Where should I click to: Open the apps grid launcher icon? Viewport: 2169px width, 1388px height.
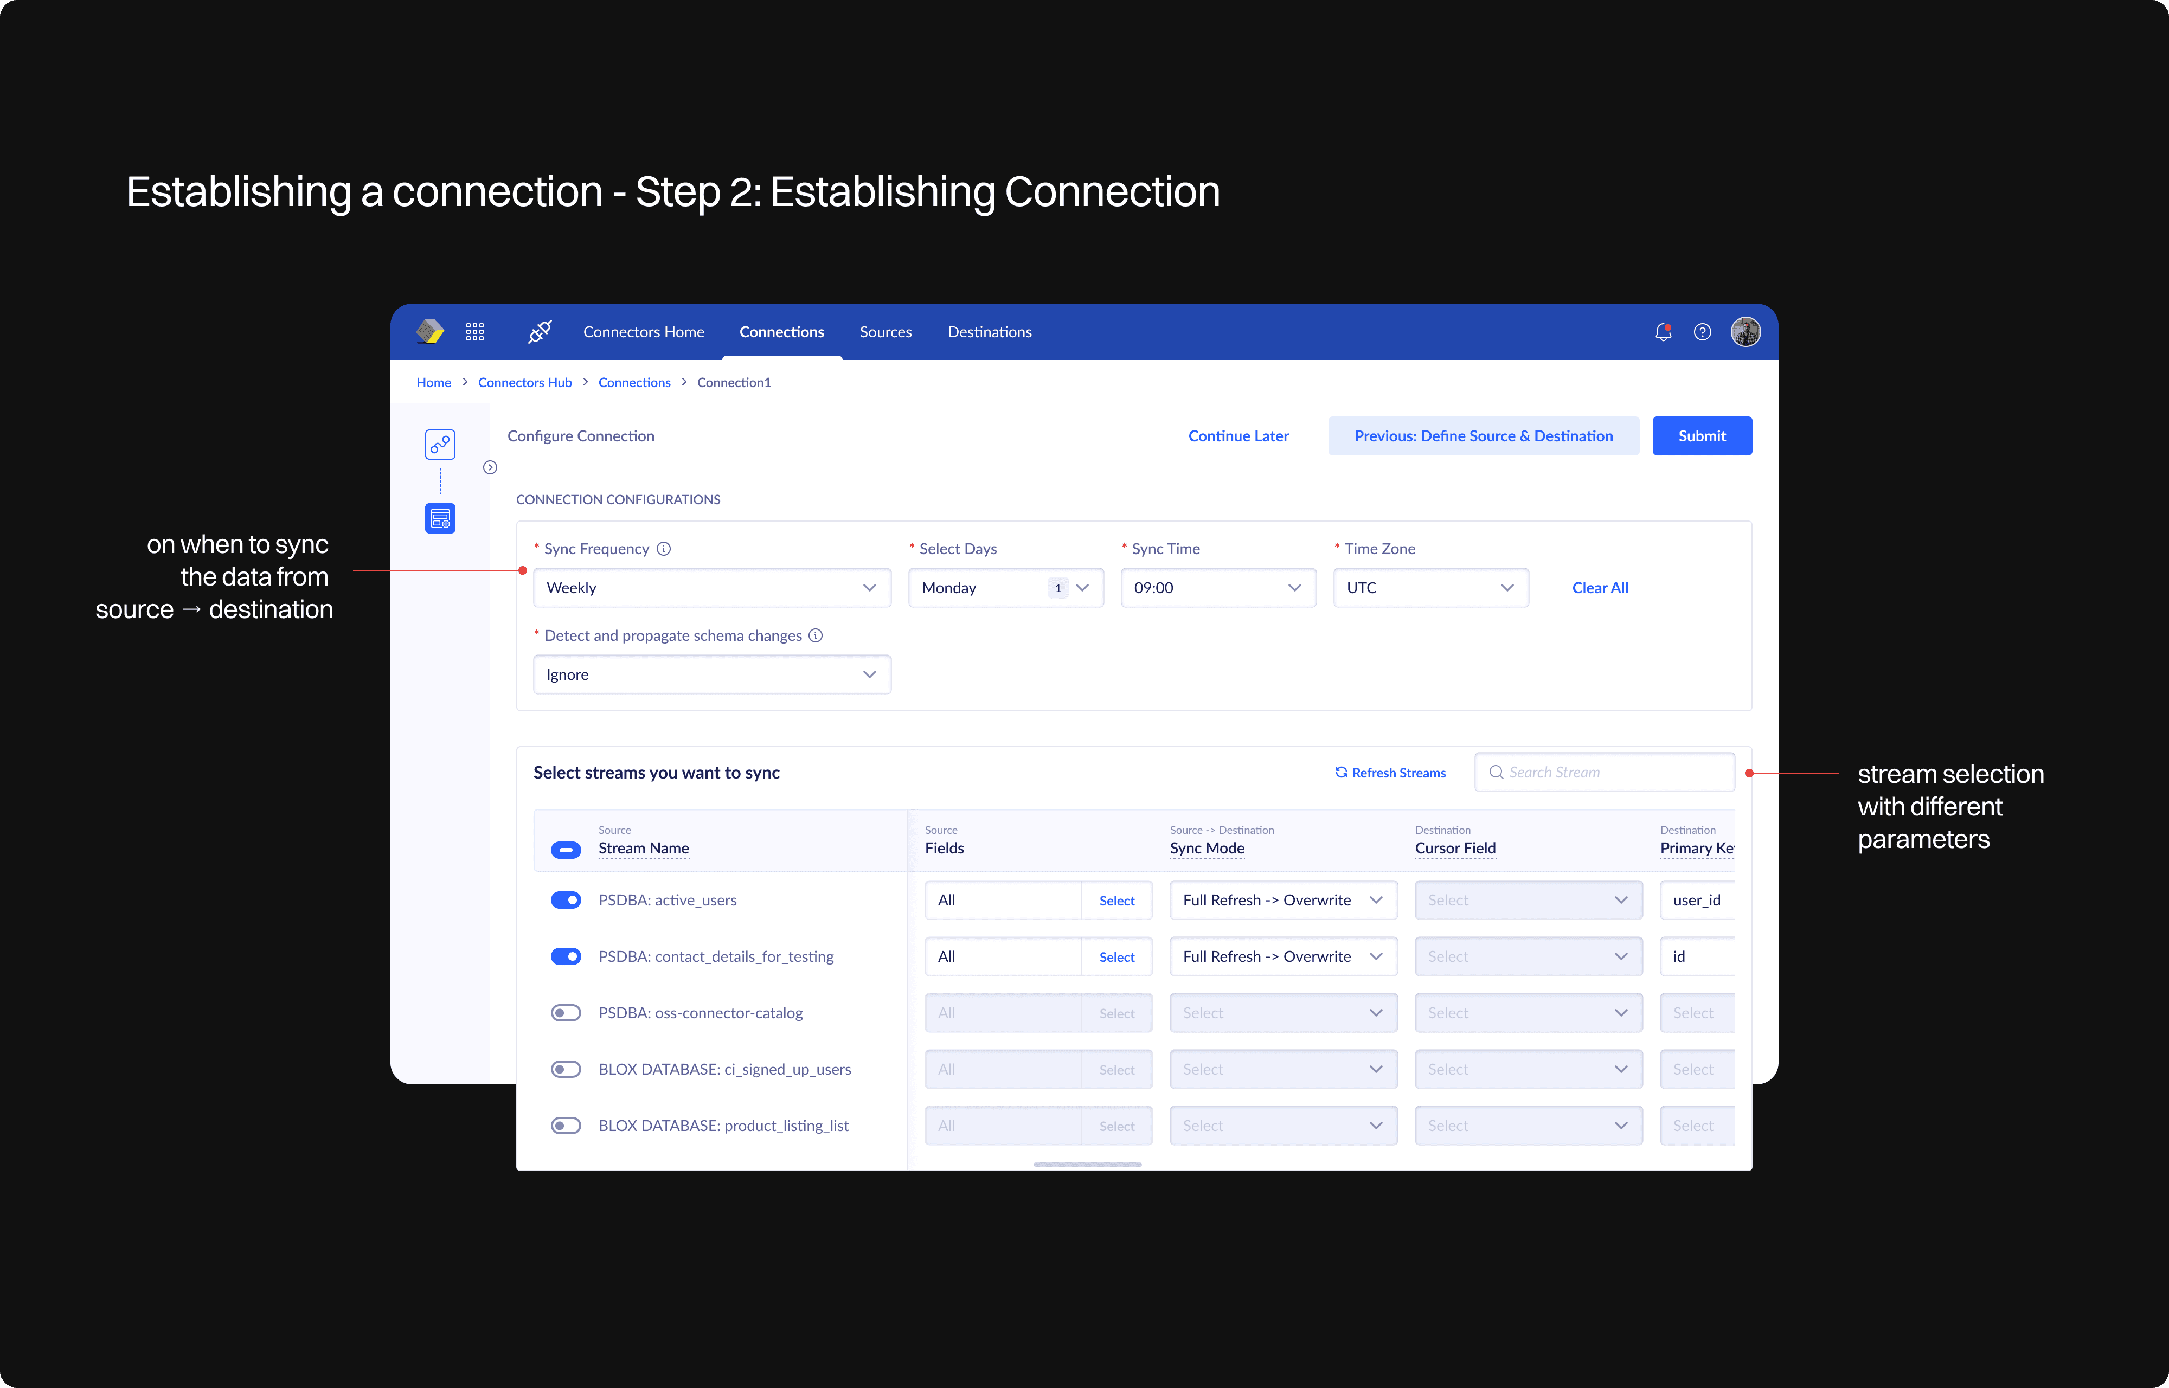pyautogui.click(x=475, y=332)
